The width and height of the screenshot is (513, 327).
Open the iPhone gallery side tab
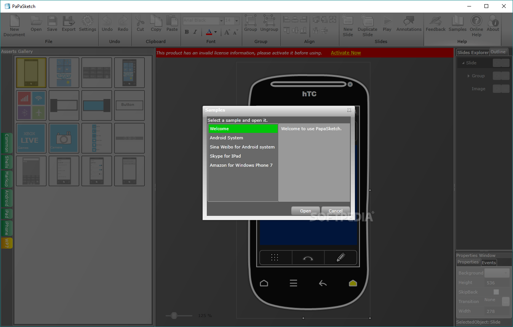click(x=7, y=228)
